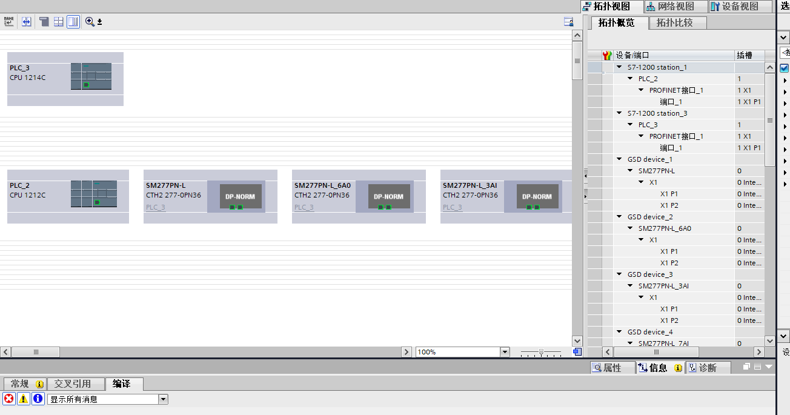Click the NAME show address labels icon

click(8, 22)
